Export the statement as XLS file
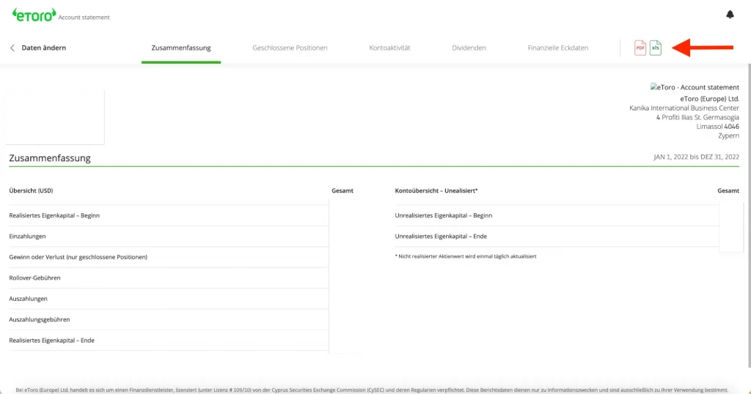This screenshot has height=394, width=751. tap(656, 48)
